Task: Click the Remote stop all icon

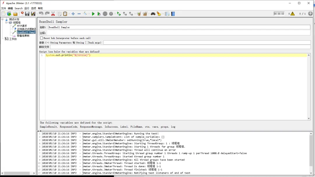Action: point(125,14)
